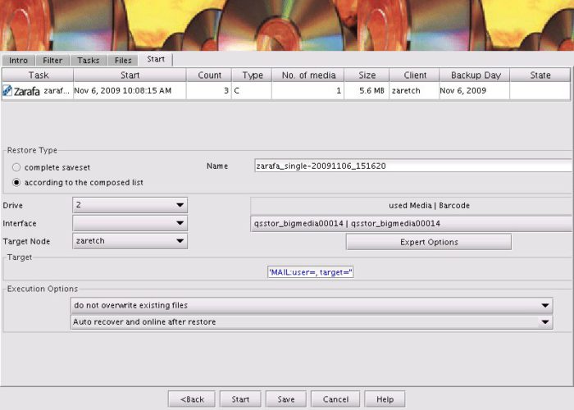574x410 pixels.
Task: Click the count cell showing 3
Action: (209, 91)
